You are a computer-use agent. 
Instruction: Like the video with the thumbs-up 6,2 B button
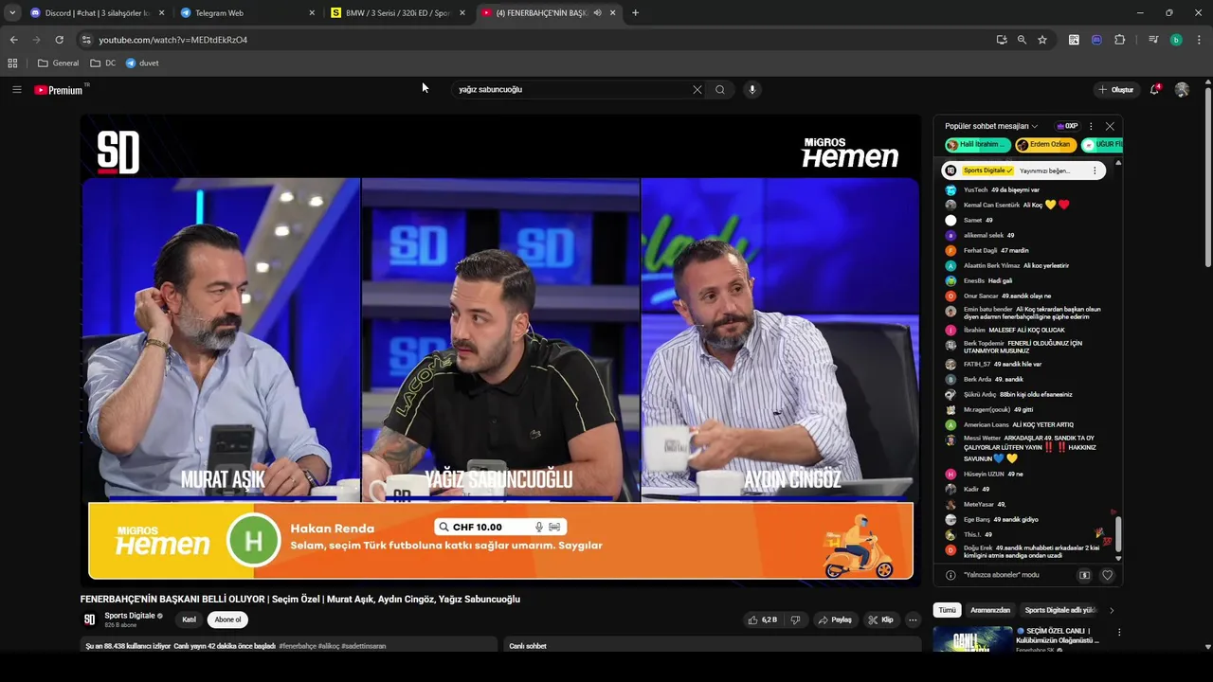click(x=763, y=619)
